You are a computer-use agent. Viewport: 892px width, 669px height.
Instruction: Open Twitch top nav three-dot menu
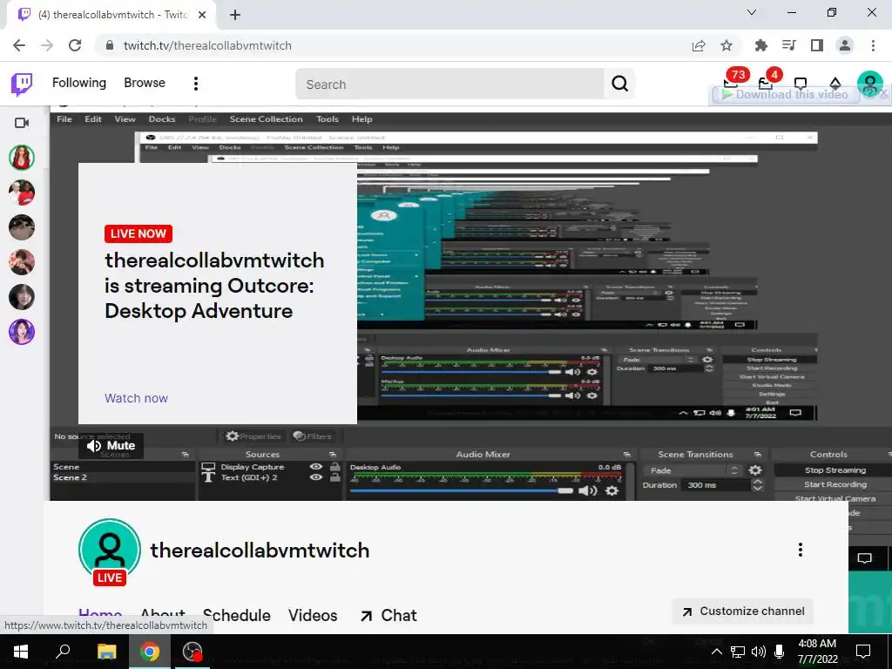[x=196, y=84]
